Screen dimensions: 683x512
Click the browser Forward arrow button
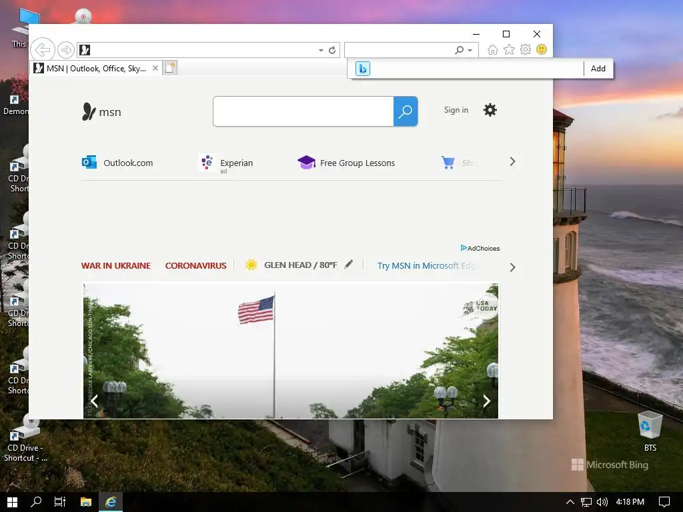click(66, 50)
